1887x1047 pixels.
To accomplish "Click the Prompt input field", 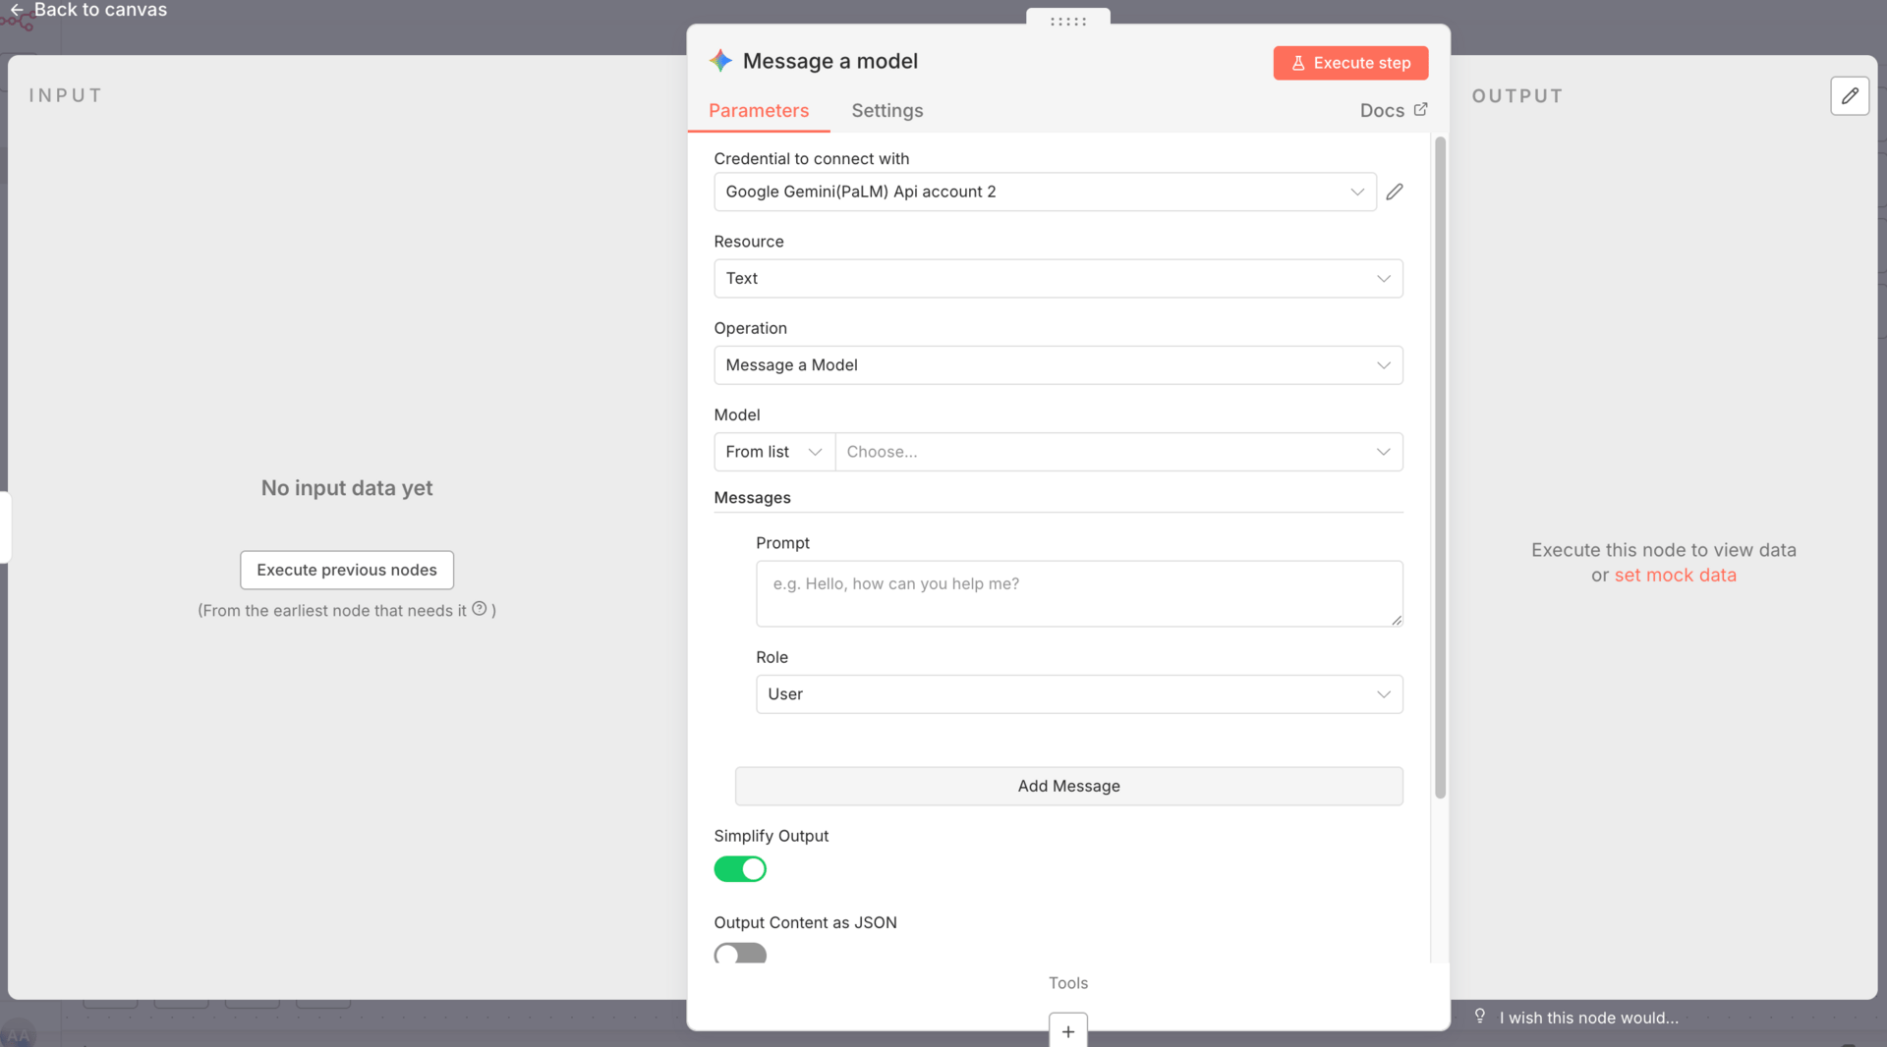I will (x=1078, y=593).
